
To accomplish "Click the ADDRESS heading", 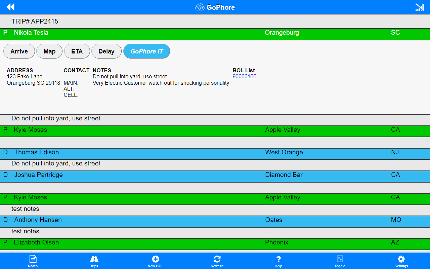I will point(20,71).
